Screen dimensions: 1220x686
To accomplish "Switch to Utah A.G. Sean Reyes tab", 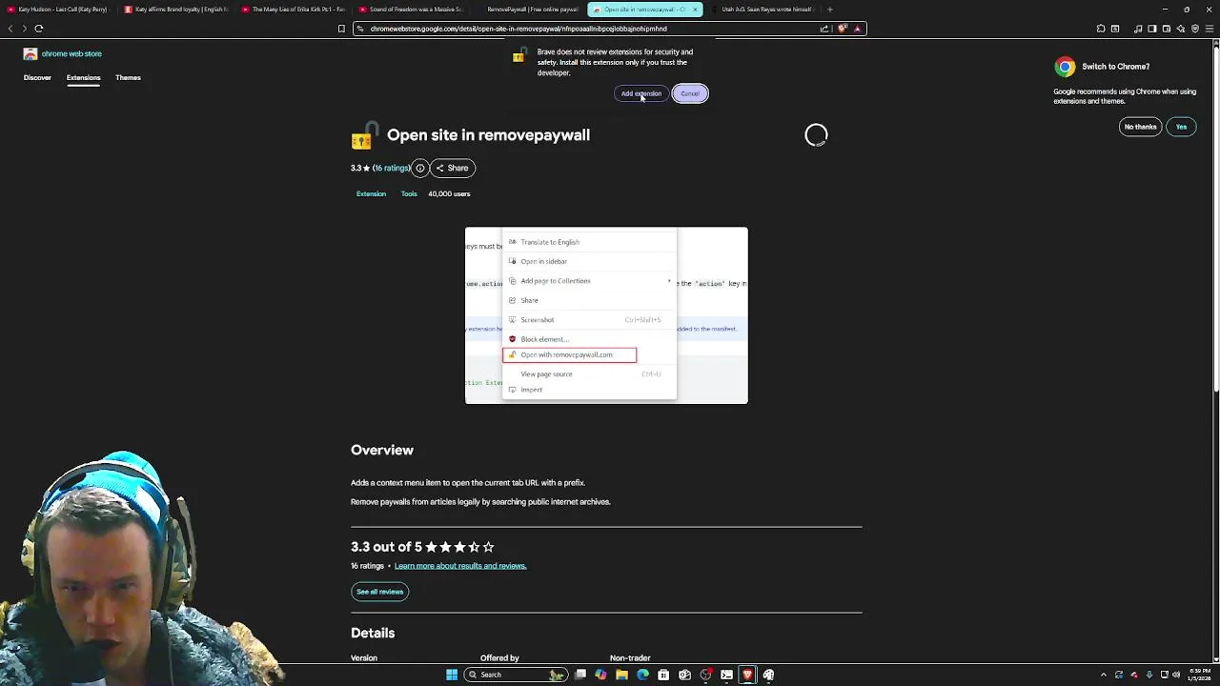I will pos(762,10).
